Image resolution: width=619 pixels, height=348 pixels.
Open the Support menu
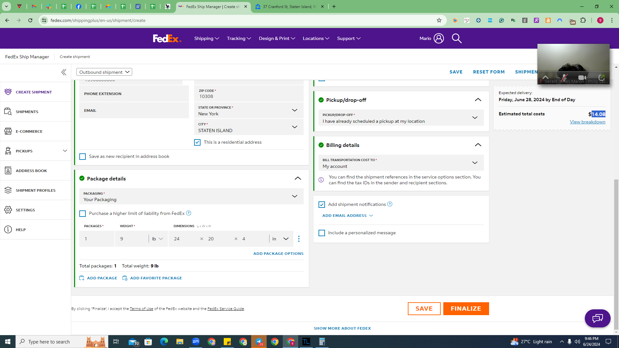click(349, 38)
